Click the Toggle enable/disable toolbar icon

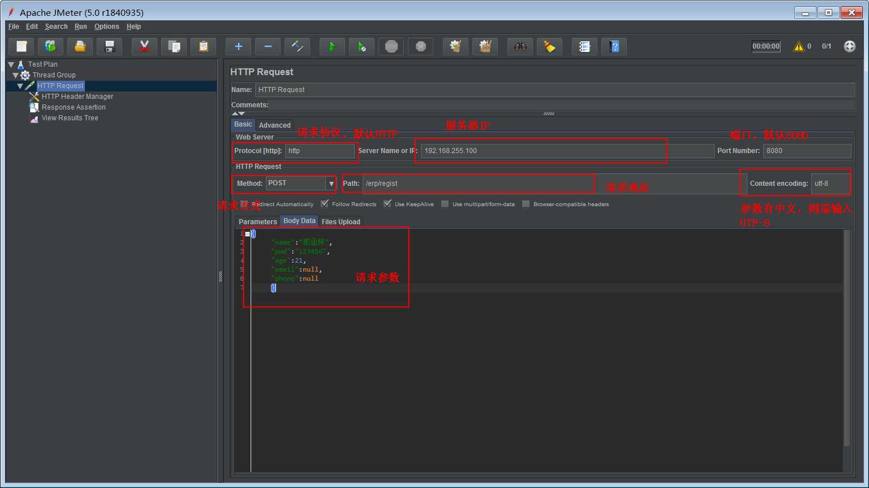click(297, 46)
